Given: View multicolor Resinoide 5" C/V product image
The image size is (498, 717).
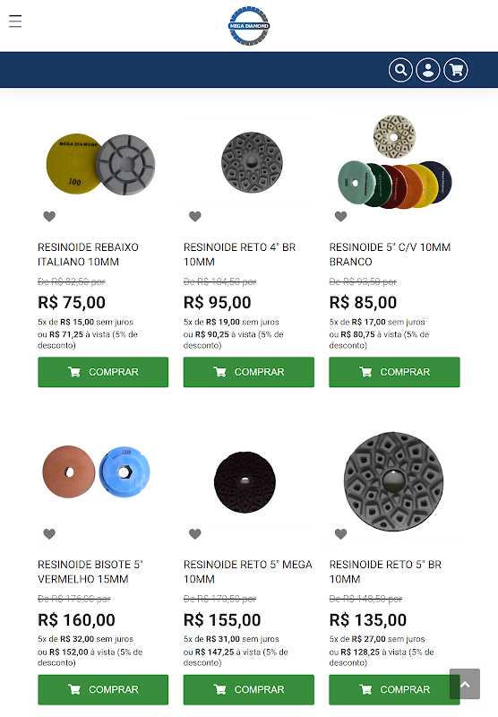Looking at the screenshot, I should click(x=395, y=161).
